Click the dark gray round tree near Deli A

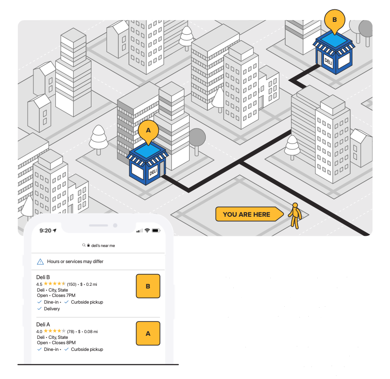[197, 142]
